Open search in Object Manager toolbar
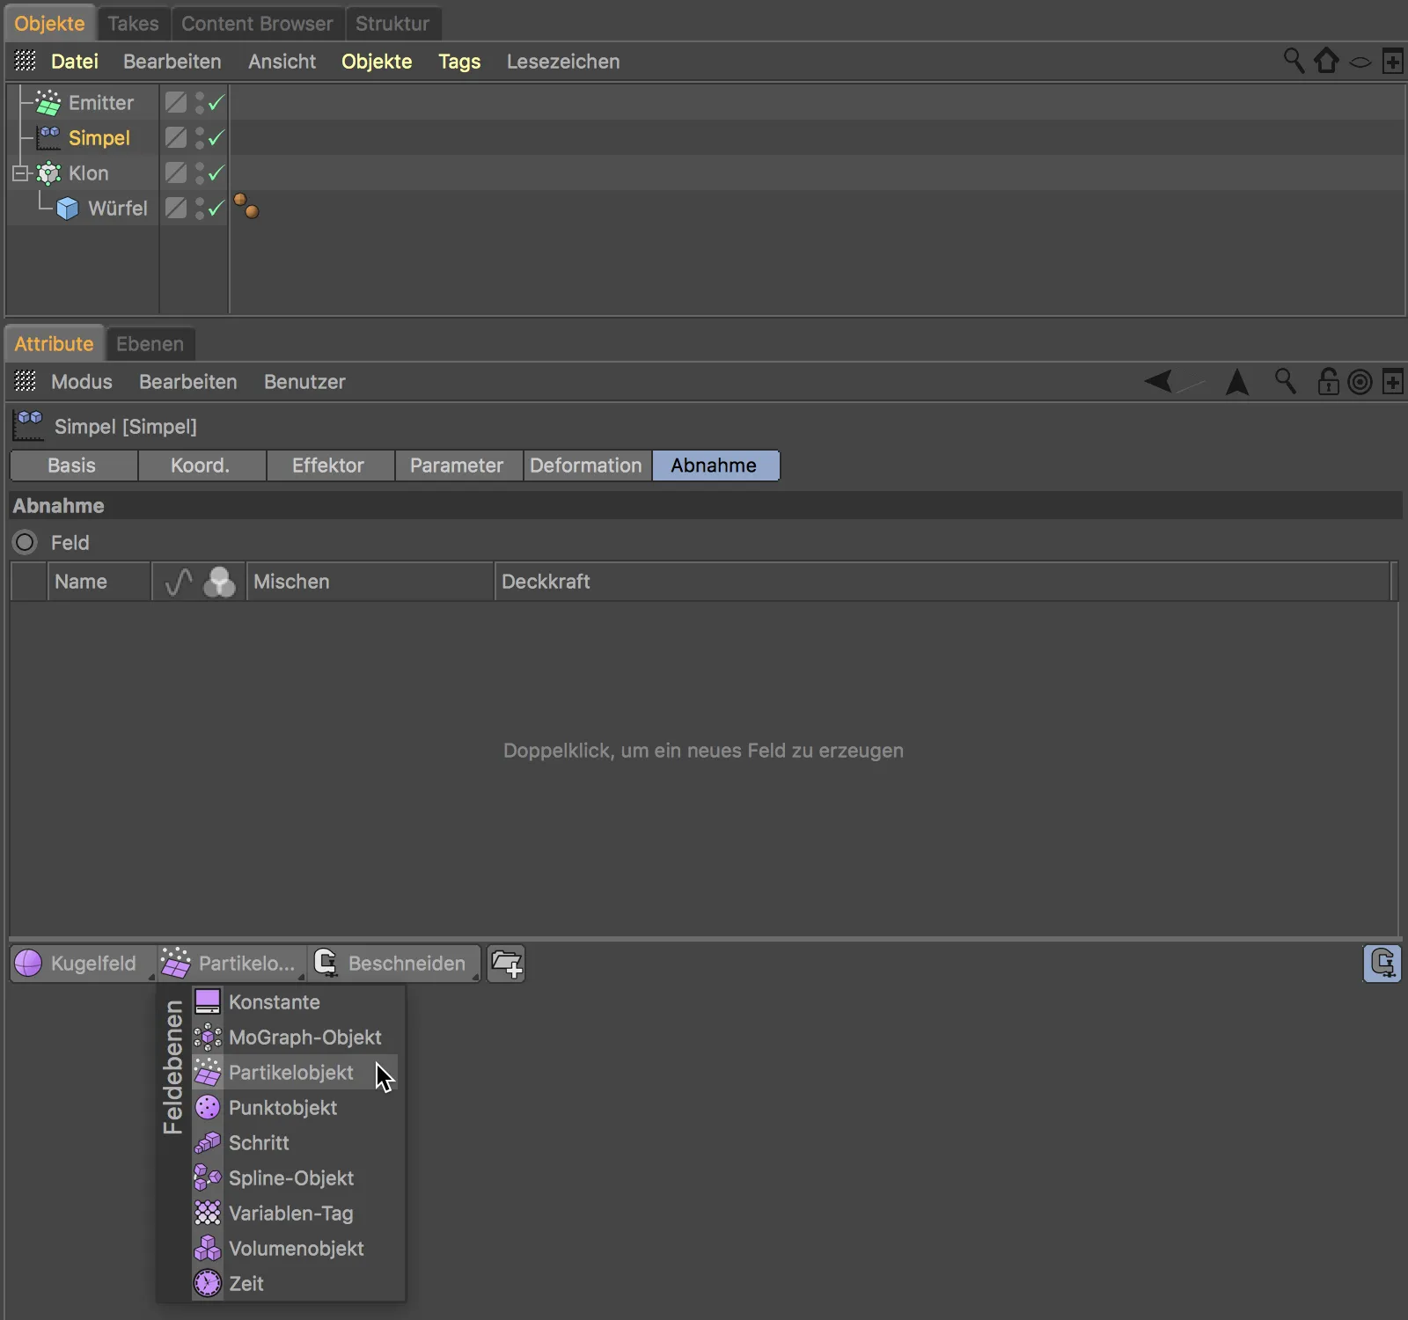Viewport: 1408px width, 1320px height. click(1294, 61)
